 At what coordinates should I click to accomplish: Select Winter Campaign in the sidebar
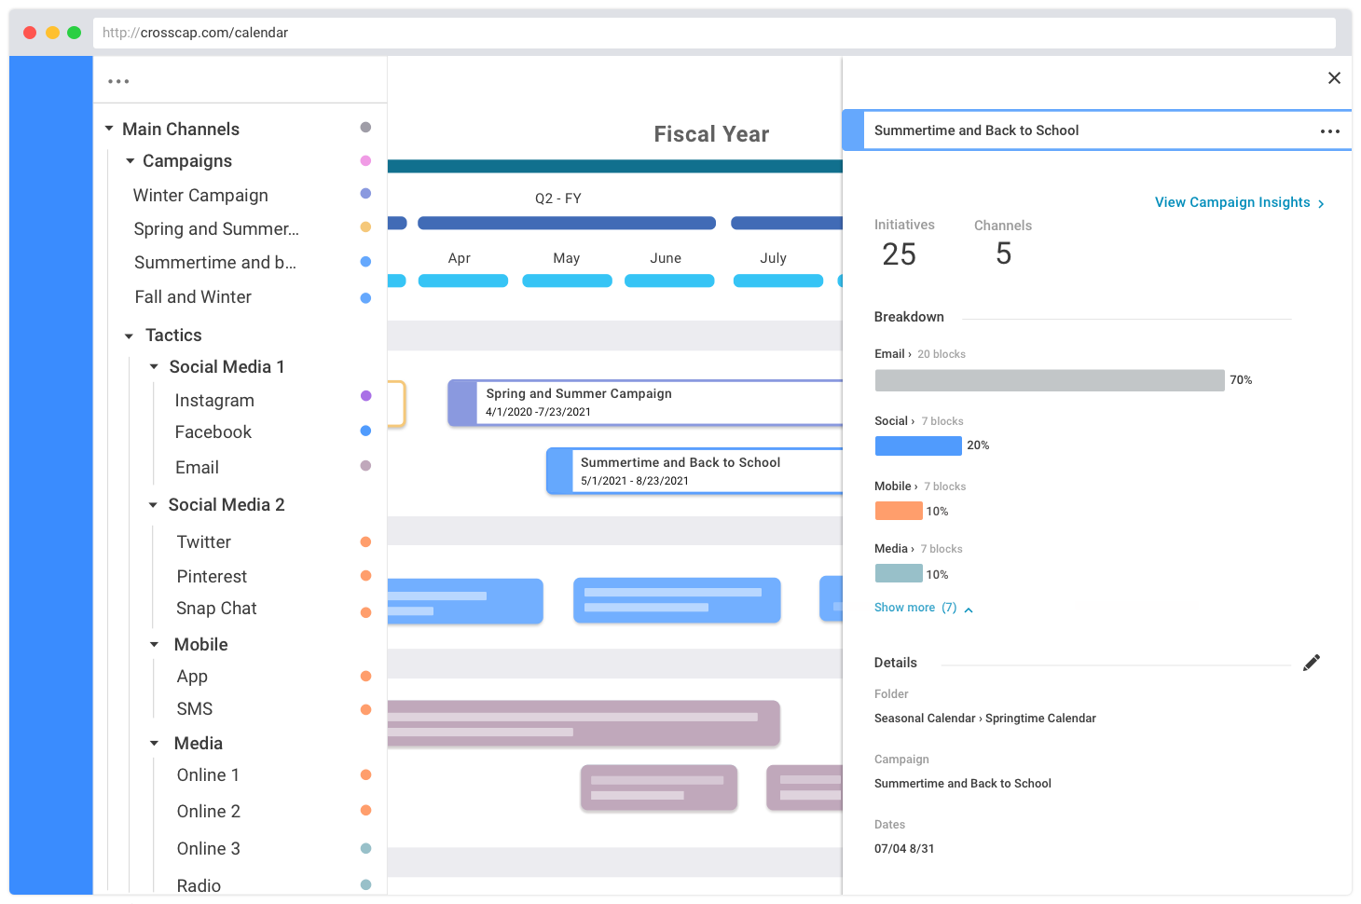click(200, 196)
